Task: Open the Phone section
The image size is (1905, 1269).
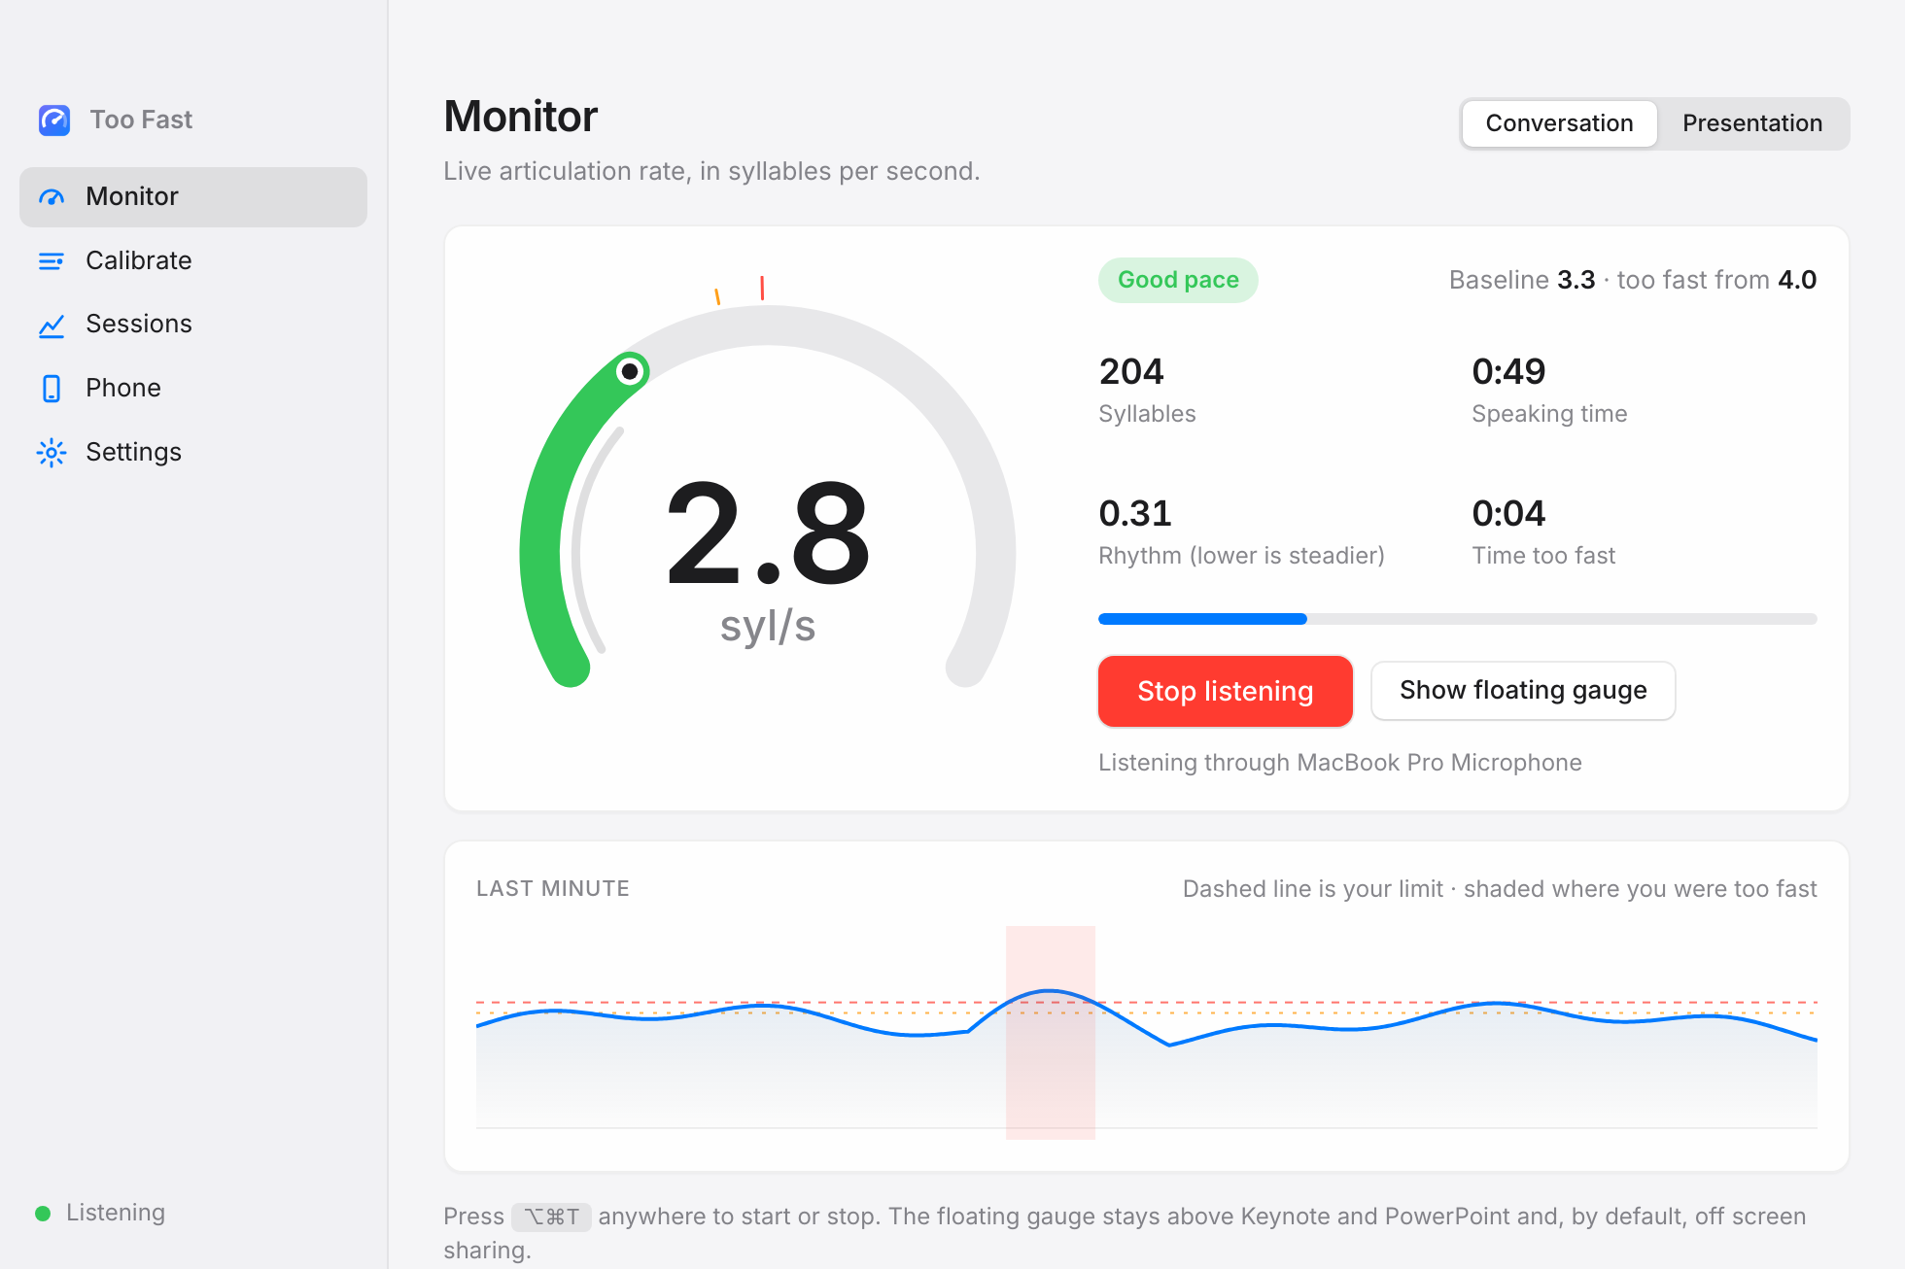Action: [193, 388]
